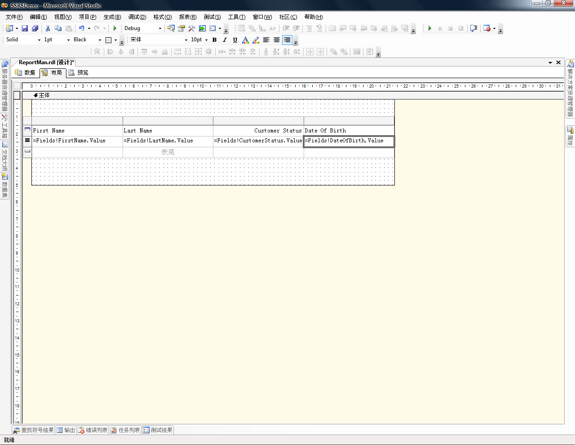575x445 pixels.
Task: Switch to the 预览 tab
Action: [79, 73]
